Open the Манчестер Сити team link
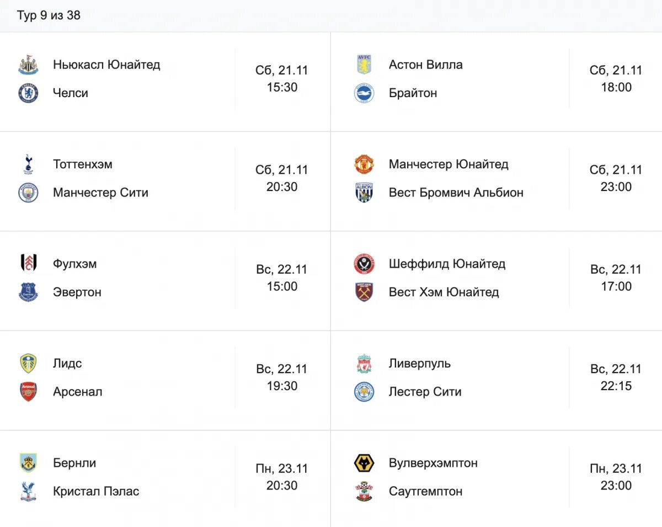 100,193
